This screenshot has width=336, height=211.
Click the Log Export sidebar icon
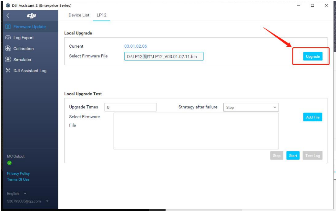pyautogui.click(x=8, y=38)
